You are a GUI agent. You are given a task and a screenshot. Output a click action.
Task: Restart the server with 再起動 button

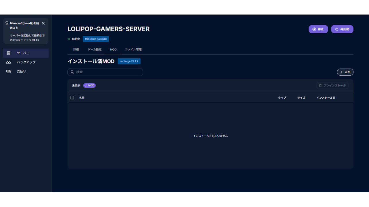click(x=342, y=29)
